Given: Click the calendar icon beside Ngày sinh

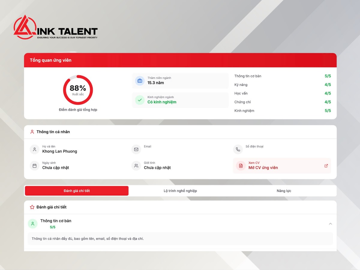Looking at the screenshot, I should point(34,166).
